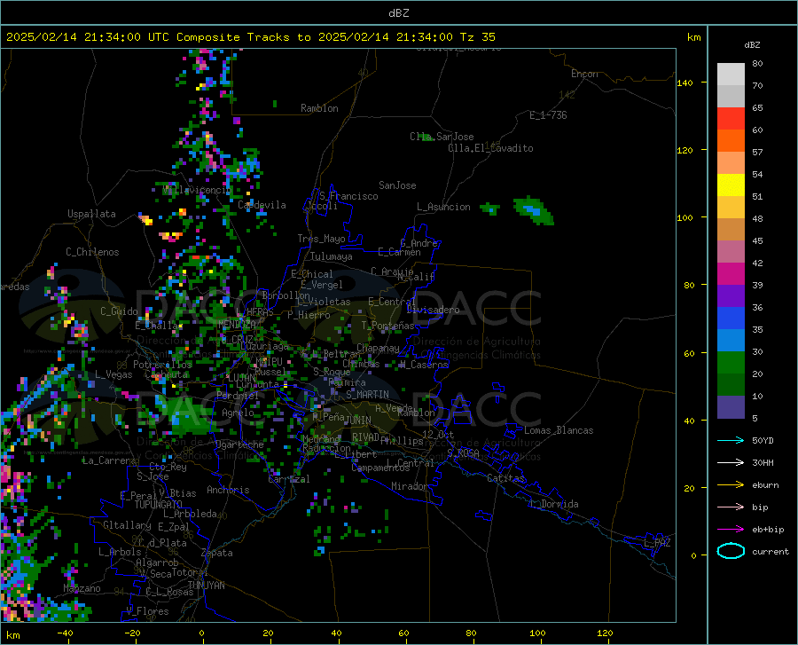Screen dimensions: 798x645
Task: Click the 'Tz 35' threshold text in the header
Action: point(477,37)
